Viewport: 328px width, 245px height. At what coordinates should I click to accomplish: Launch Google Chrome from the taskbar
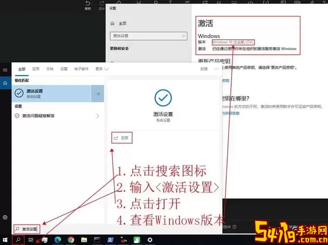(71, 240)
